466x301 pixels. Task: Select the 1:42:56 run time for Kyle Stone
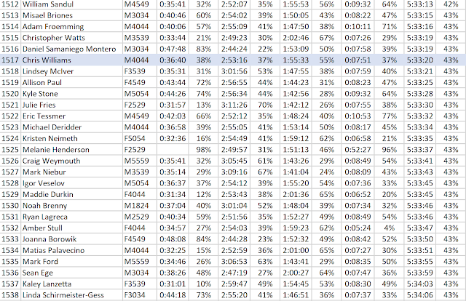click(296, 94)
